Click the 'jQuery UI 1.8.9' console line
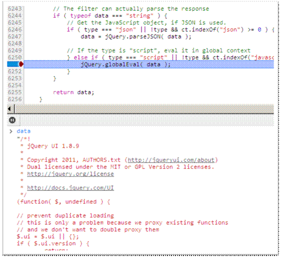Image resolution: width=281 pixels, height=258 pixels. [53, 146]
